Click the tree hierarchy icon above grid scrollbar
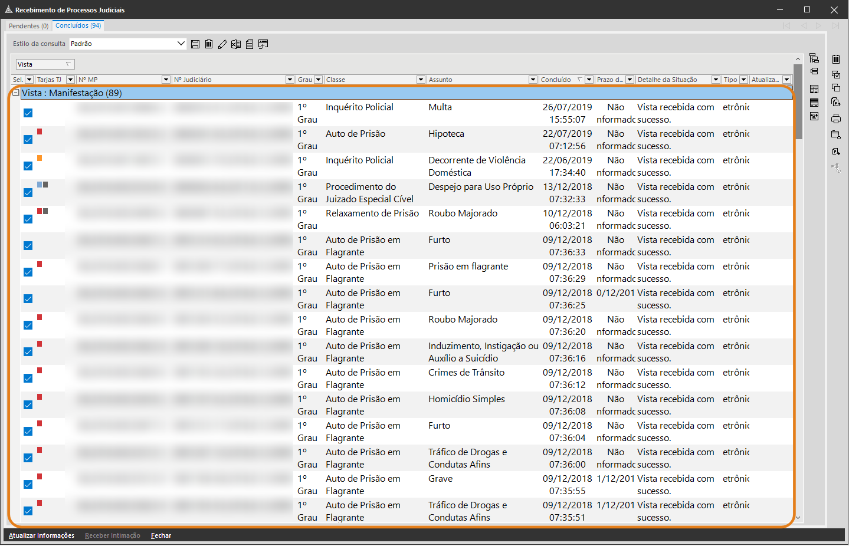849x546 pixels. click(x=814, y=58)
